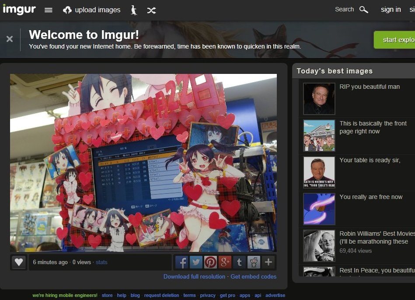Image resolution: width=415 pixels, height=300 pixels.
Task: Open the giraffe meme generator icon
Action: tap(134, 10)
